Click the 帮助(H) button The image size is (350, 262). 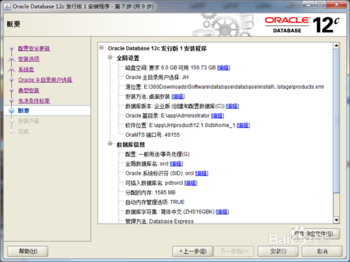28,252
